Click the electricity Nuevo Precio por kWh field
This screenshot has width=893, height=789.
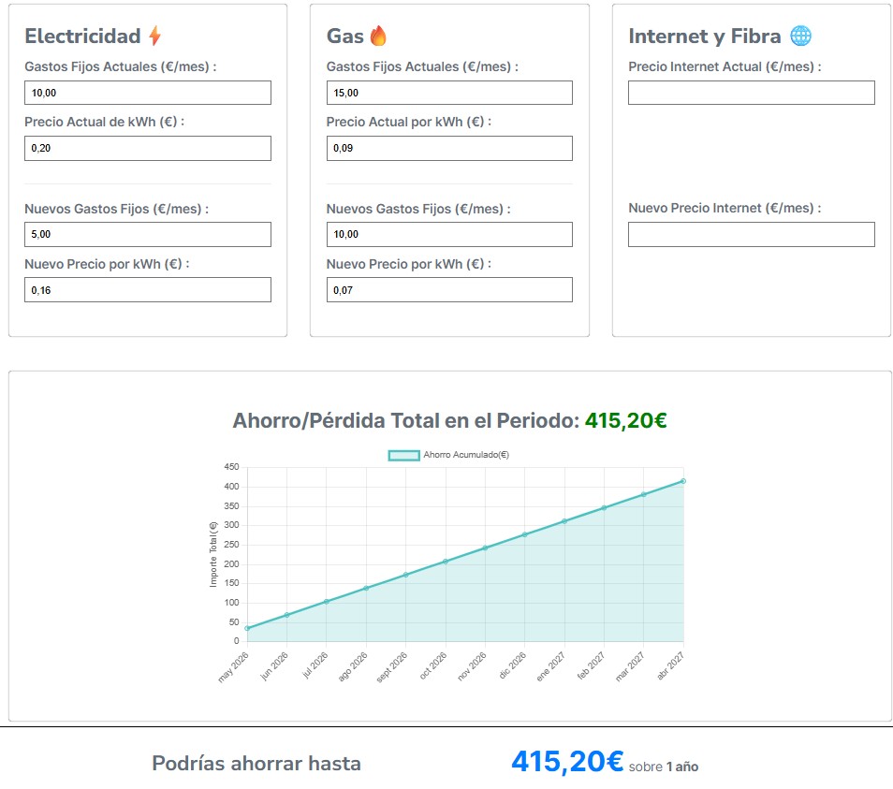click(x=148, y=290)
